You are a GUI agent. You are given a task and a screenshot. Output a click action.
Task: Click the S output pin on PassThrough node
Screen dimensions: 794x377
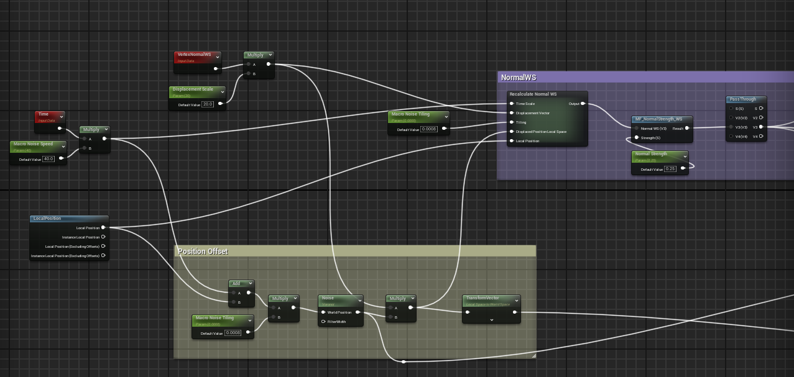[762, 107]
